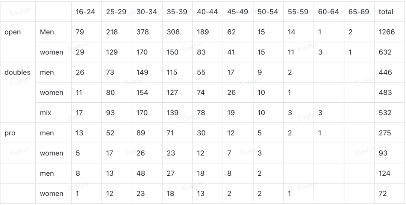Click the mix row total 532
The width and height of the screenshot is (406, 205).
pos(385,113)
